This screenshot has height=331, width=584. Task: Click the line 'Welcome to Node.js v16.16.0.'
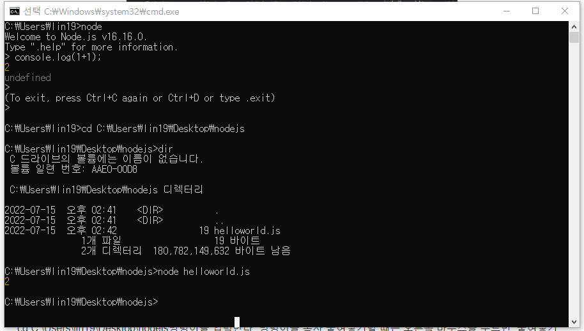point(75,37)
